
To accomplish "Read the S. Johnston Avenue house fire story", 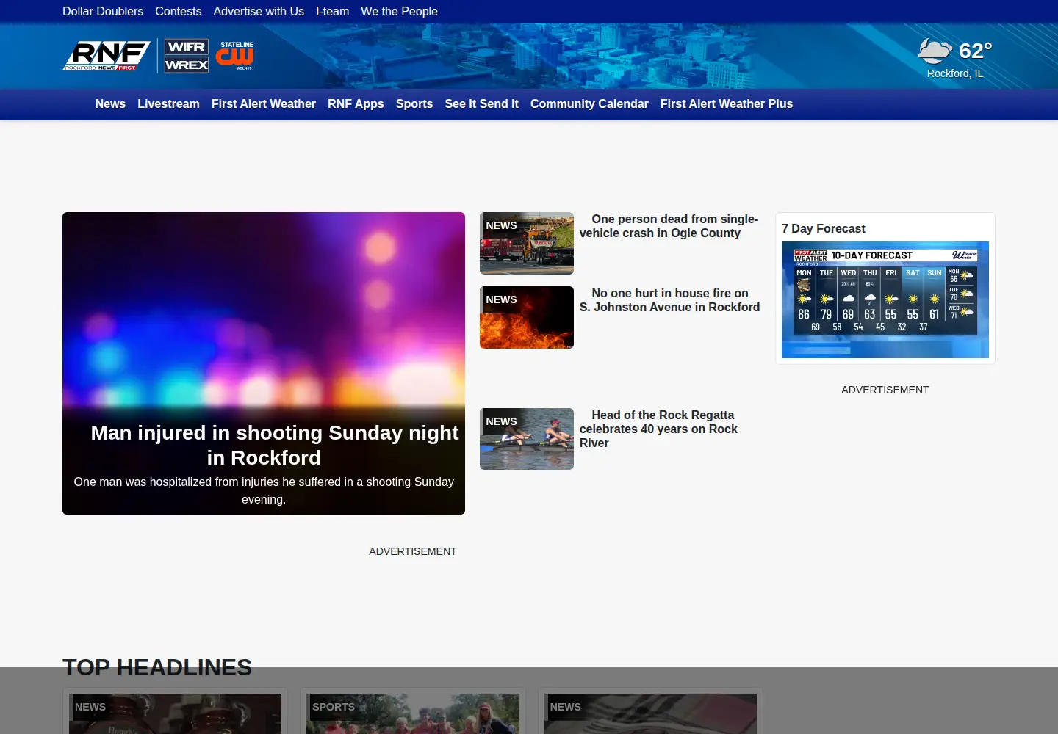I will pos(670,300).
